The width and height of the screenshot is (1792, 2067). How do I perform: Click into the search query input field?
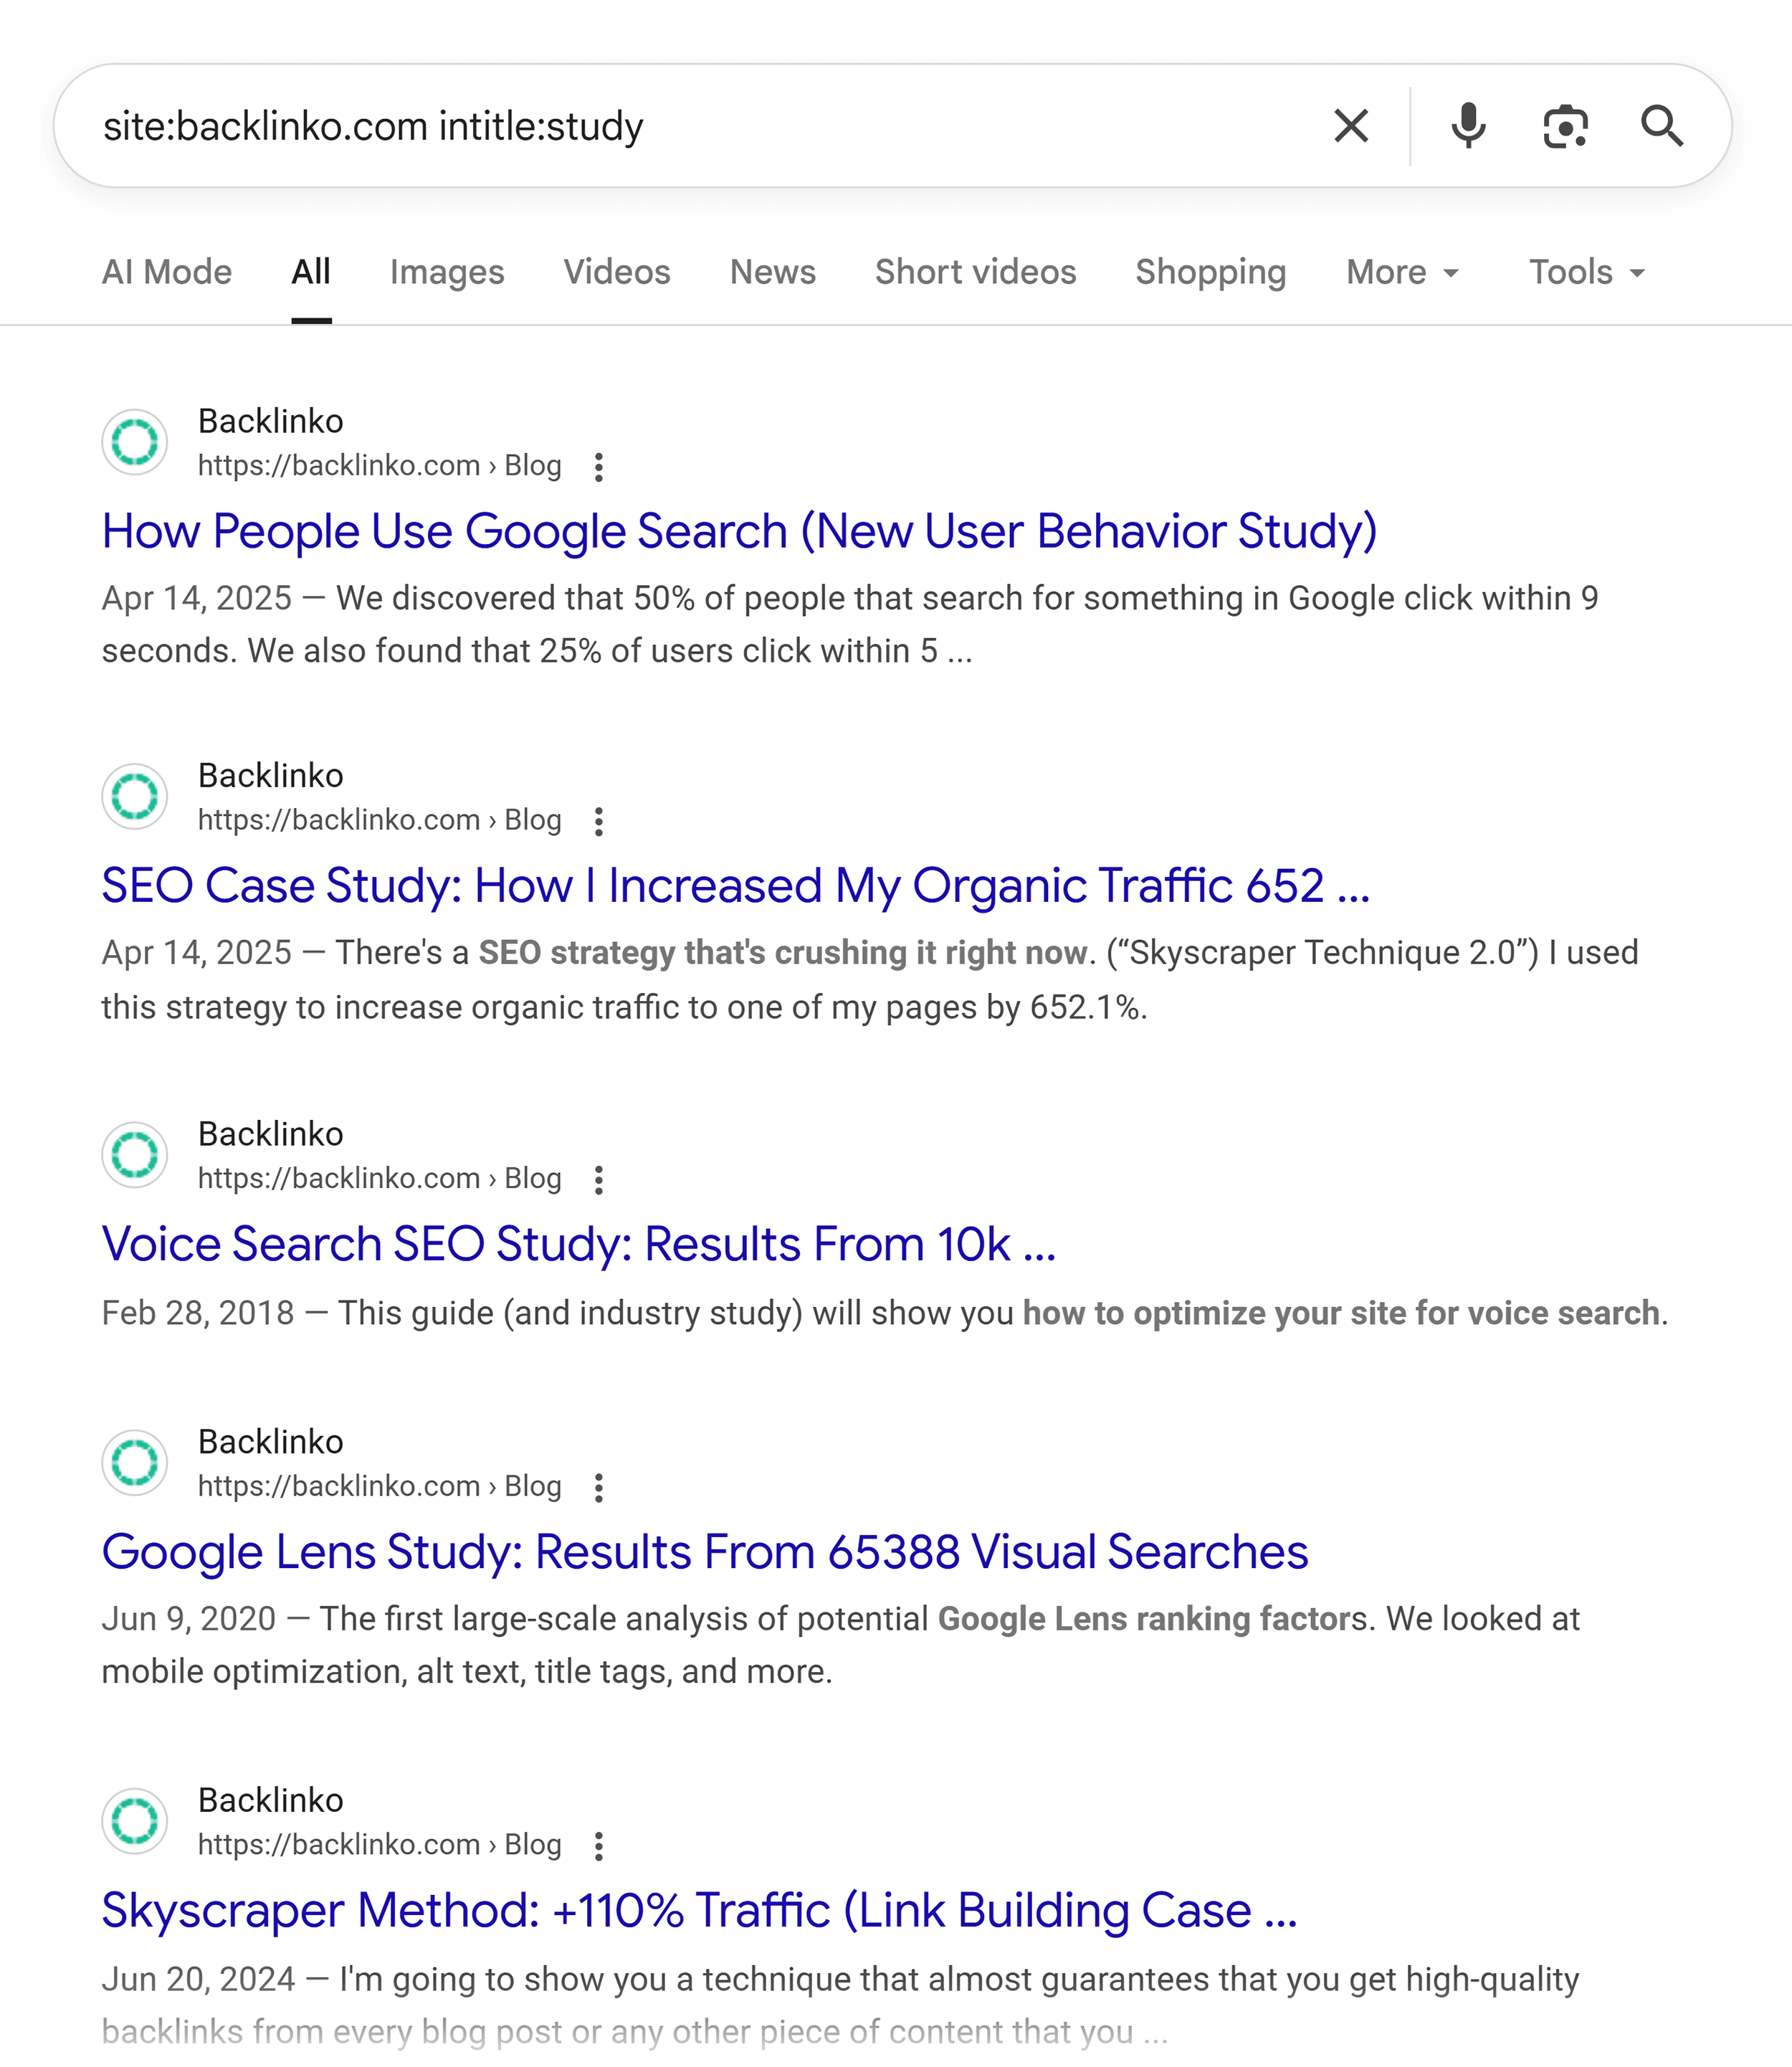tap(700, 126)
